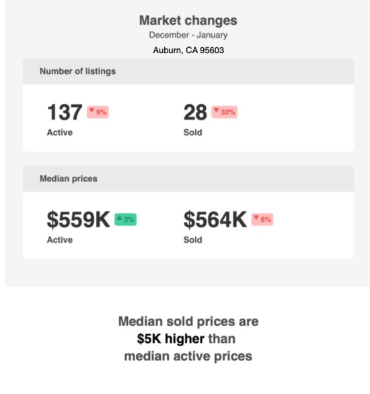The width and height of the screenshot is (370, 394).
Task: Click the Number of listings header
Action: coord(77,71)
